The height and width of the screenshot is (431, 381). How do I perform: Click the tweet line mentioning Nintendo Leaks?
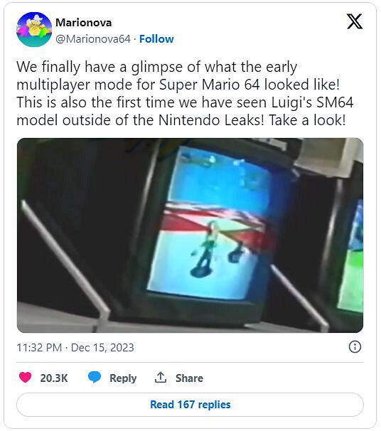point(181,120)
